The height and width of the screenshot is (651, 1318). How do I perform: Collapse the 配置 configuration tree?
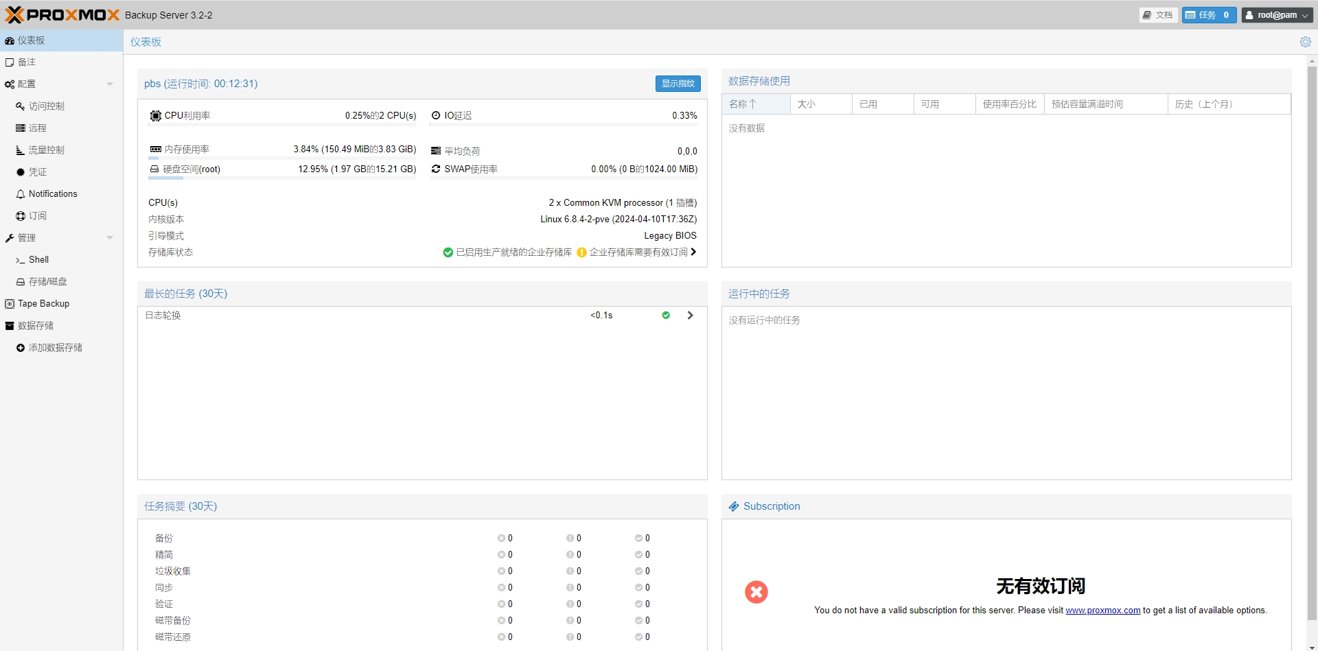click(110, 84)
